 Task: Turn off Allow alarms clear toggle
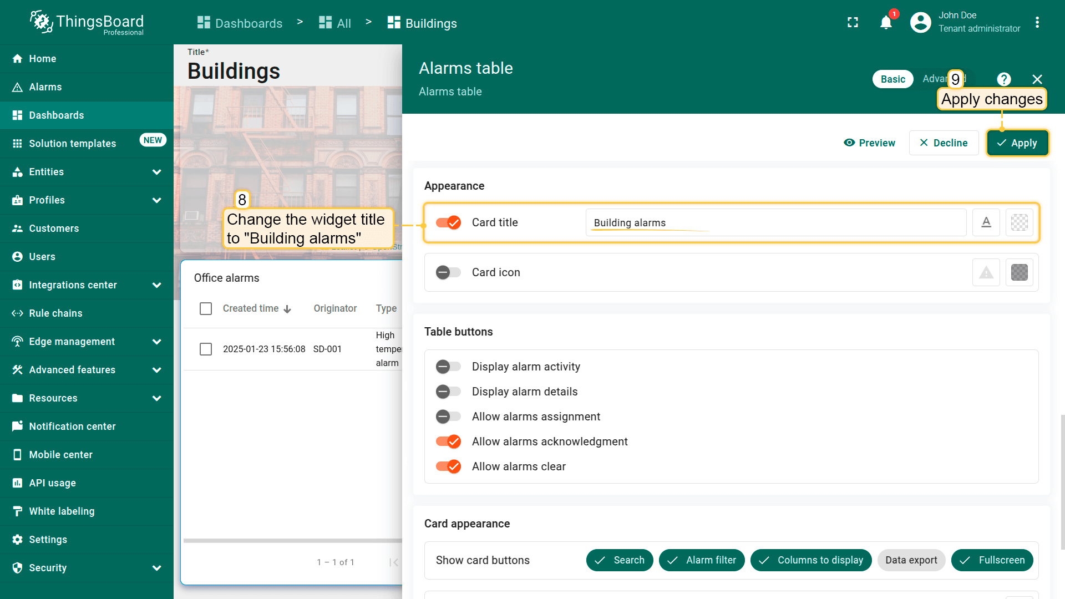click(x=448, y=466)
